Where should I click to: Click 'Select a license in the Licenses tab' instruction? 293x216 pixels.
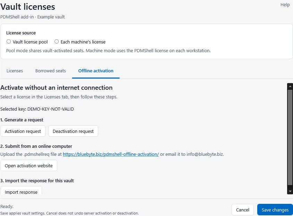click(59, 97)
